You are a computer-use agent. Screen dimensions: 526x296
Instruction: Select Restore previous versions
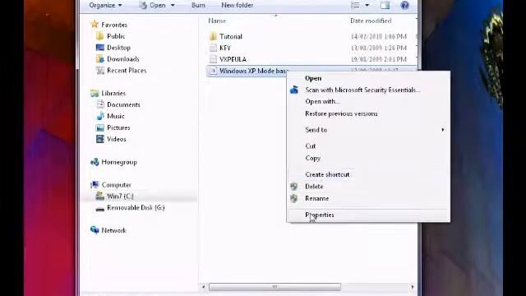click(341, 113)
